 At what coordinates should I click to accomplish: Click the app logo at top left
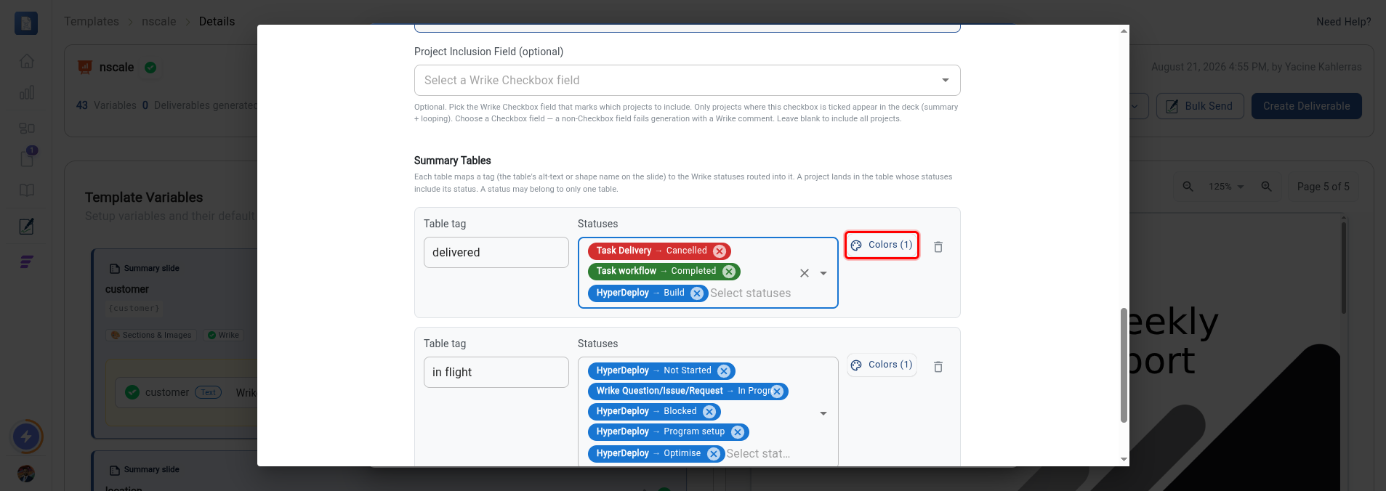[26, 23]
